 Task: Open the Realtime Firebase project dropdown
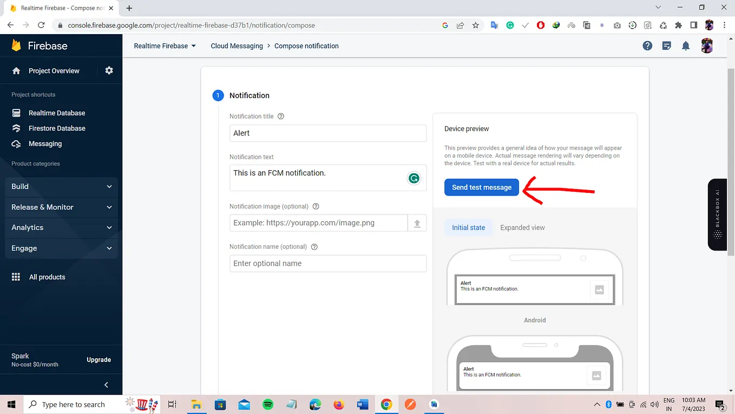(x=164, y=46)
